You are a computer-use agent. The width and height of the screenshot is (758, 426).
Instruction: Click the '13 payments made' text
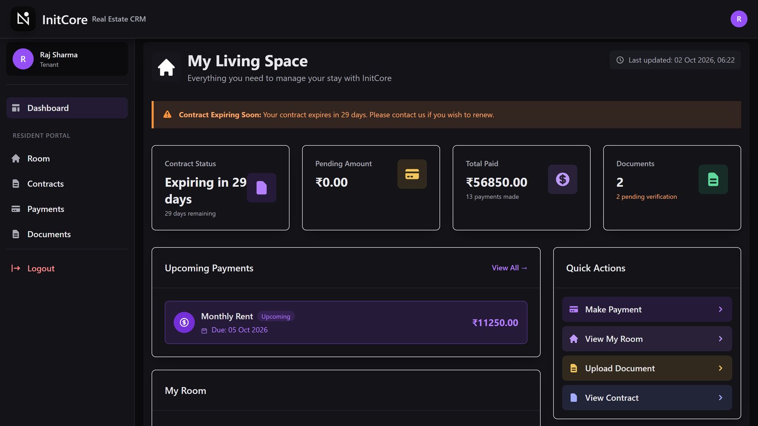pos(492,197)
